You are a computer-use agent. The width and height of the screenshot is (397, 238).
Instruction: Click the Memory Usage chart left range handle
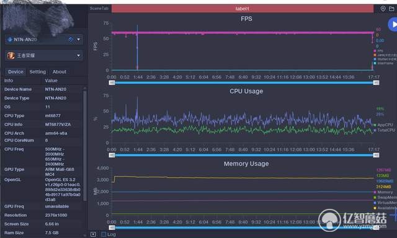pyautogui.click(x=112, y=227)
